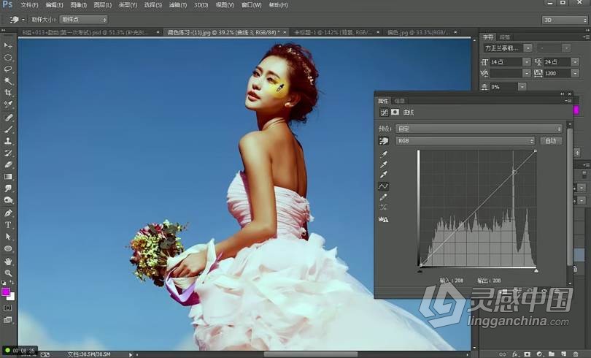Click the histogram clipping warning icon
This screenshot has height=358, width=591.
(384, 219)
